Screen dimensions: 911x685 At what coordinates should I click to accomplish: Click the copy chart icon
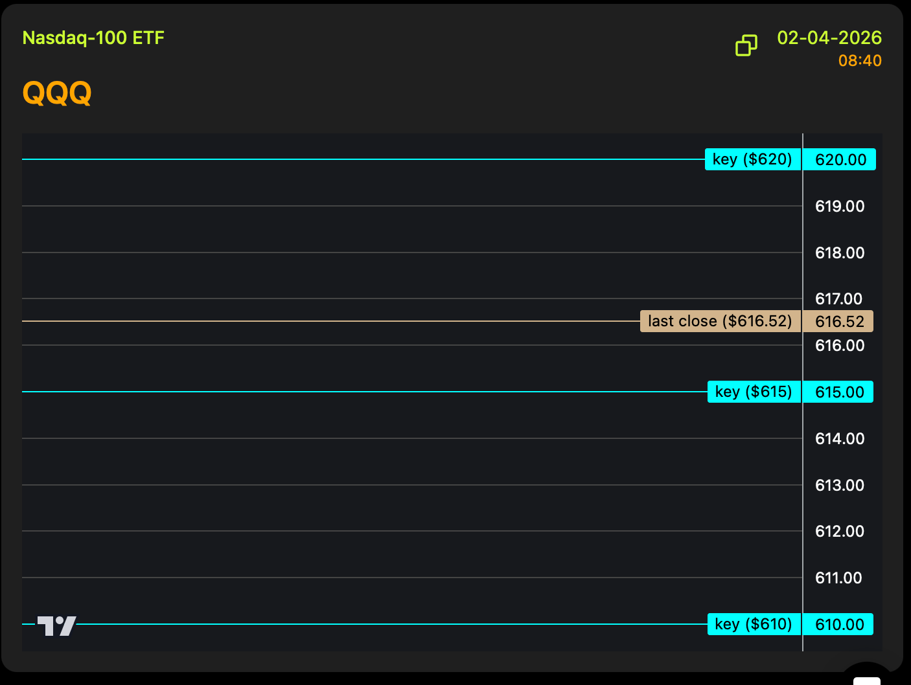pyautogui.click(x=746, y=45)
